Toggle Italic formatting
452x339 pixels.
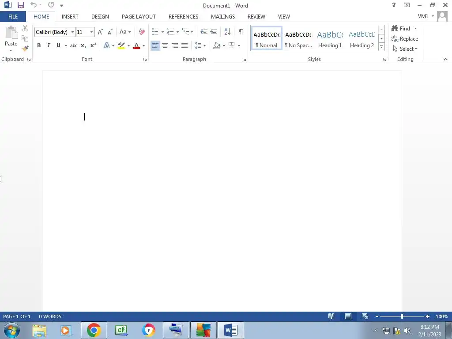pyautogui.click(x=49, y=45)
